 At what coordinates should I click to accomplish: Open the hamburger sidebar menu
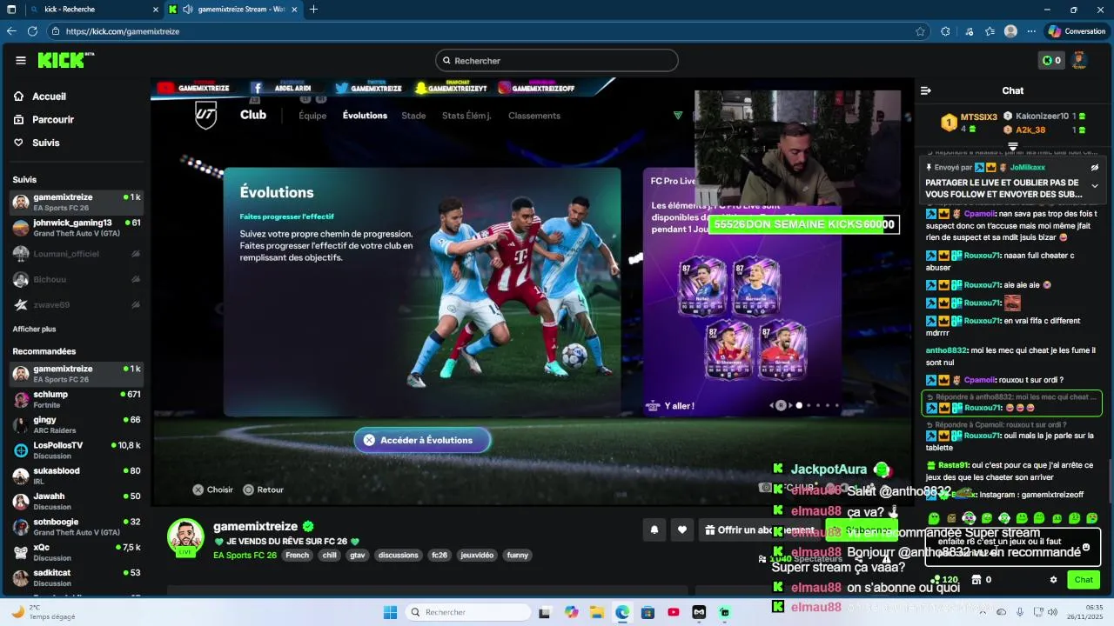tap(21, 60)
